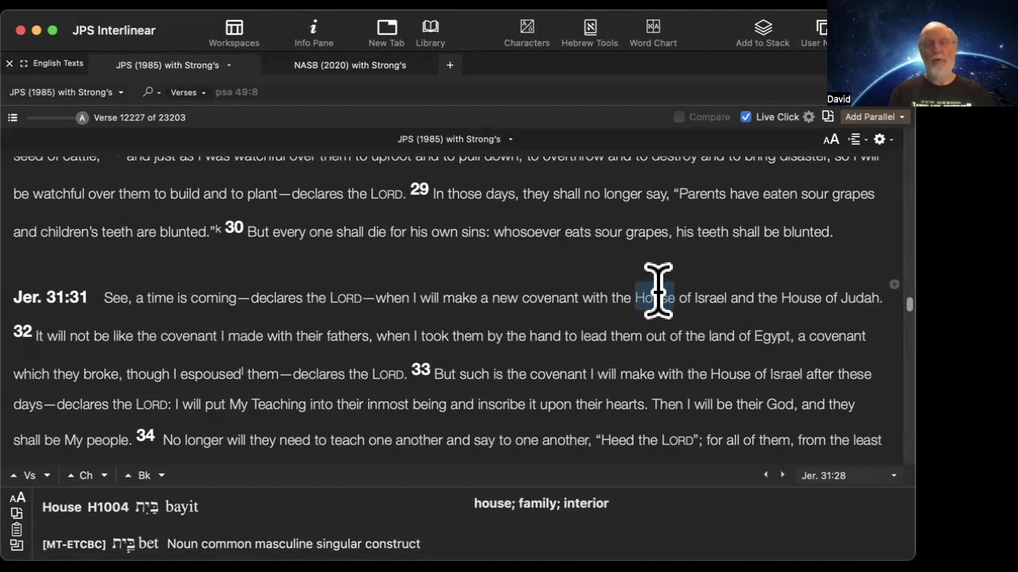Click the footnote marker k after blunted
This screenshot has width=1018, height=572.
point(218,229)
